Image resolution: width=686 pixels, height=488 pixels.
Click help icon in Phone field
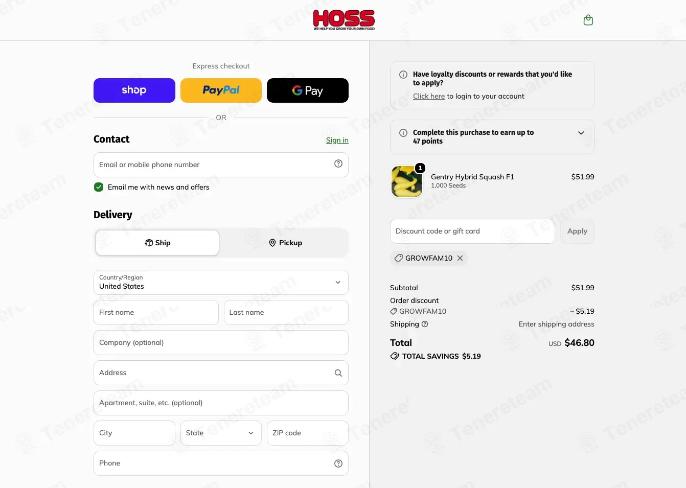[x=338, y=463]
